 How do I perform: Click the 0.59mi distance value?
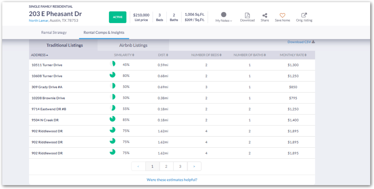coord(163,65)
